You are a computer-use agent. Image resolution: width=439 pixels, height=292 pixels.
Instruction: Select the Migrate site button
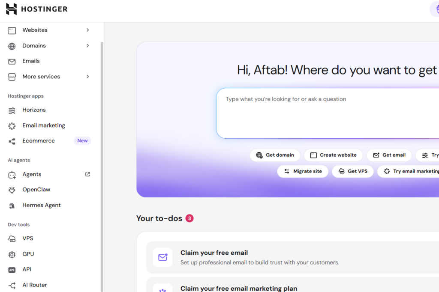point(303,171)
